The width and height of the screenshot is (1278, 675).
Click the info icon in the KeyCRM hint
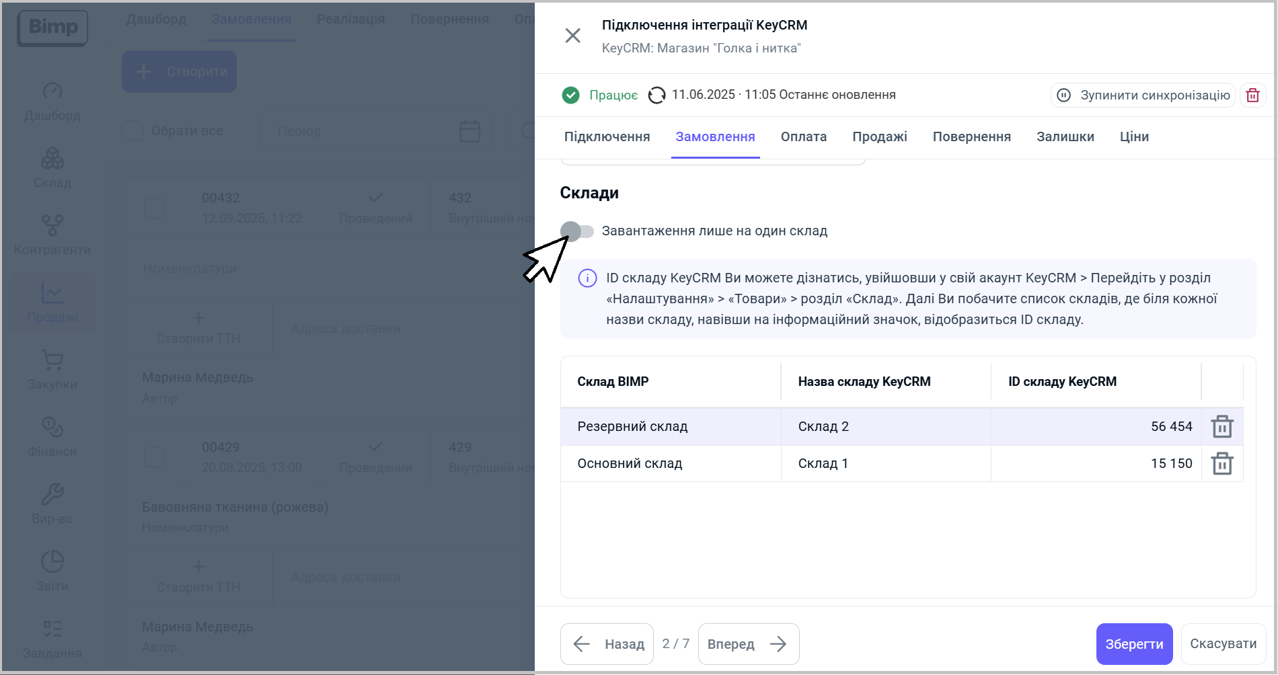tap(587, 278)
